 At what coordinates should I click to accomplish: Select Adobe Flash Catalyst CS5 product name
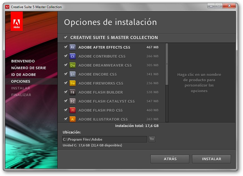coord(107,101)
